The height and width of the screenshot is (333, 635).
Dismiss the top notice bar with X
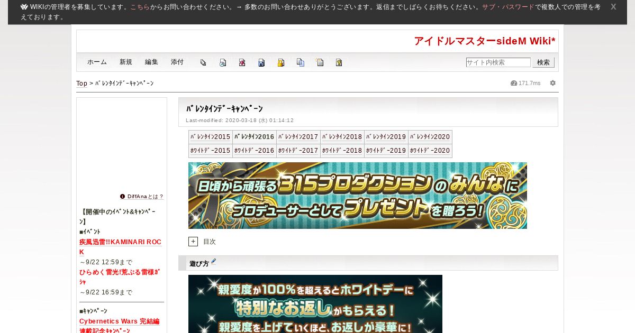point(613,7)
